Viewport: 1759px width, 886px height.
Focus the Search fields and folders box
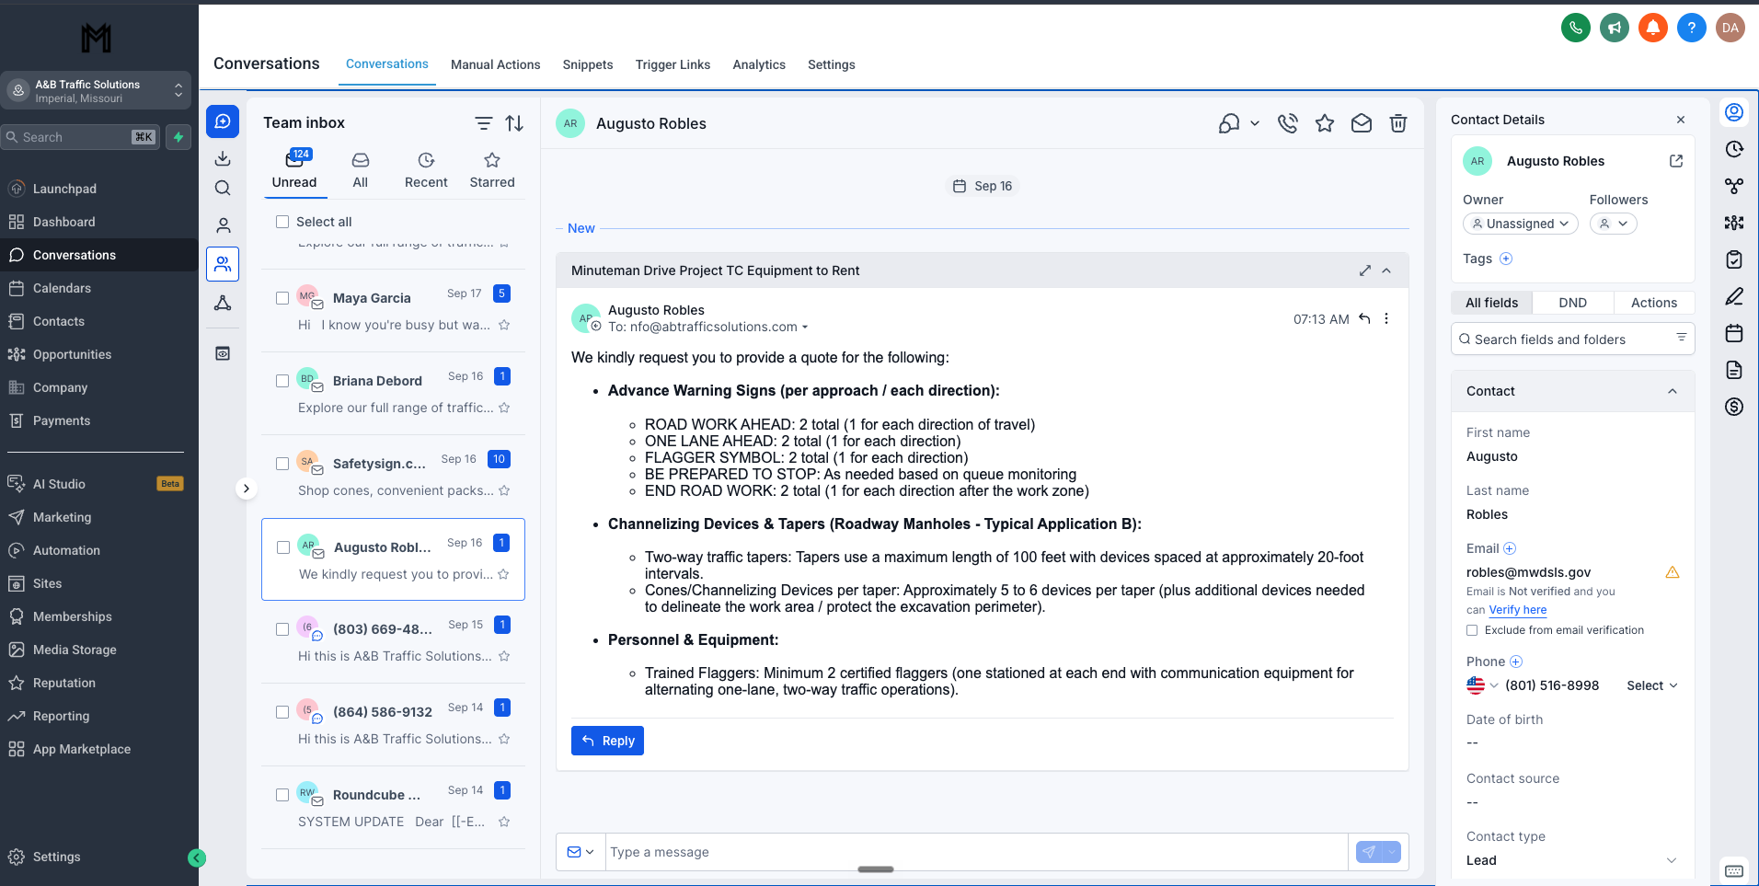click(1572, 339)
